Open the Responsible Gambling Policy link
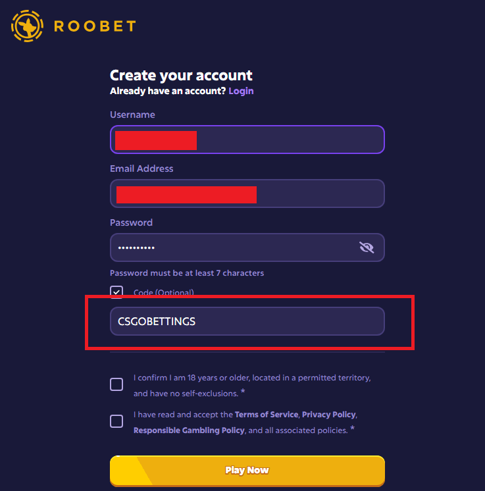485x491 pixels. click(x=189, y=430)
